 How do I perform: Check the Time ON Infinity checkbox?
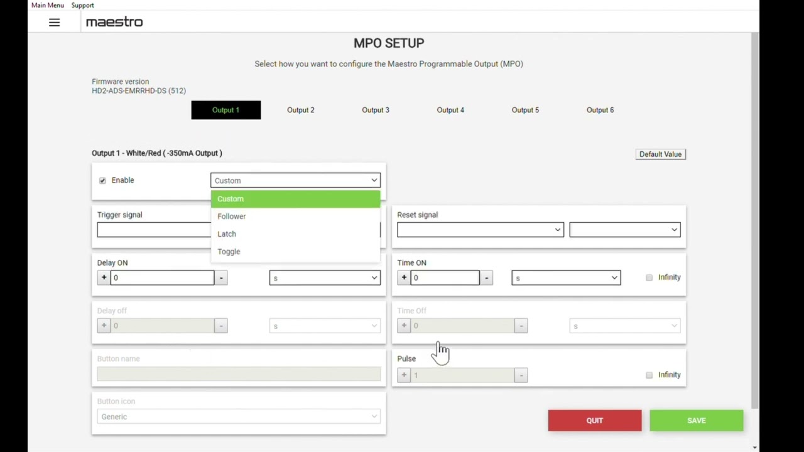[x=649, y=277]
